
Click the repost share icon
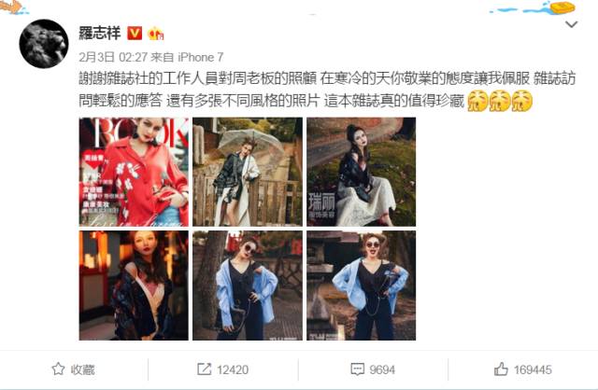pos(204,369)
